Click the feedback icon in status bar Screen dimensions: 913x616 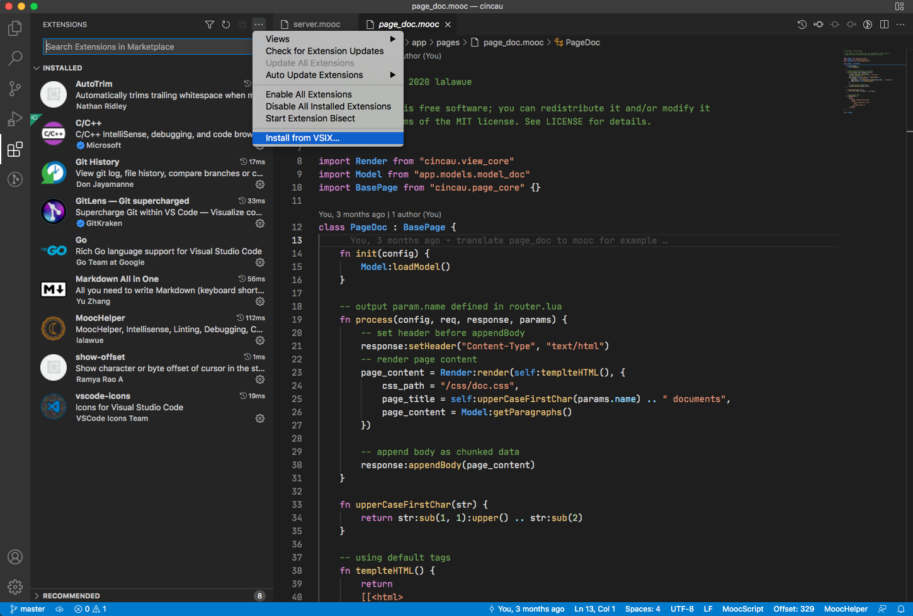click(882, 609)
